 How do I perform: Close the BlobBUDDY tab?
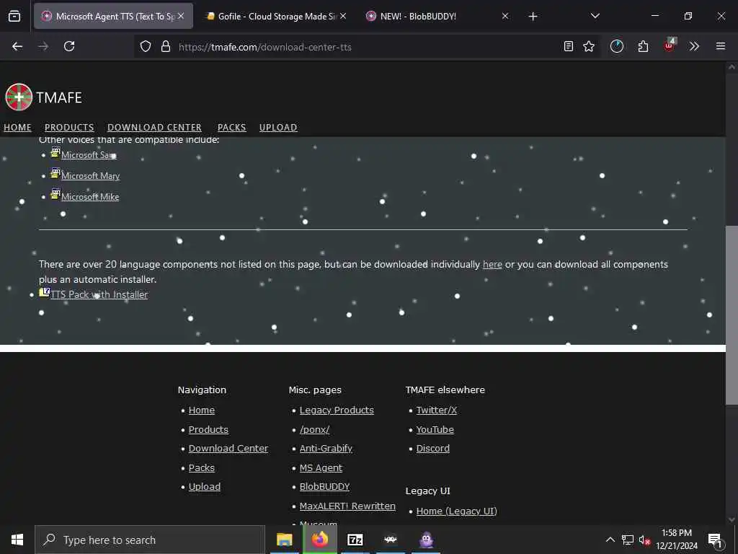505,16
